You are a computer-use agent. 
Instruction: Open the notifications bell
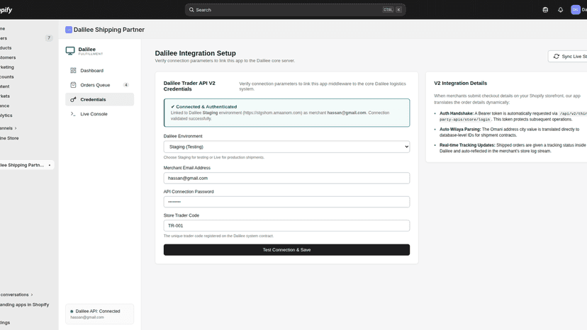coord(560,10)
